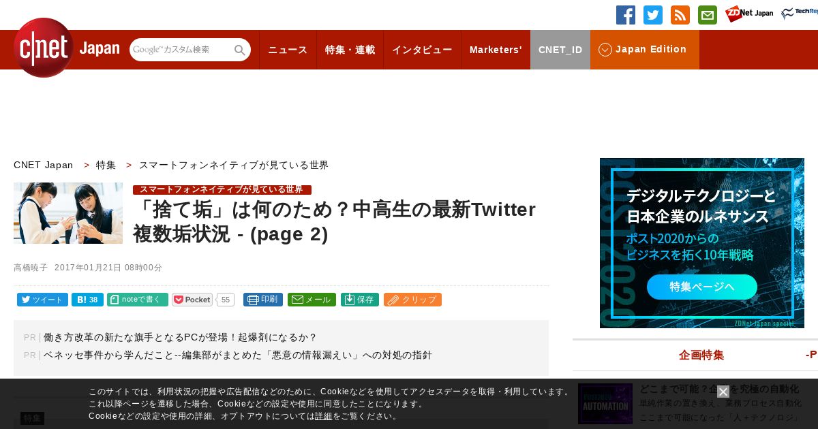Go to CNET Japan home via logo

pyautogui.click(x=66, y=48)
